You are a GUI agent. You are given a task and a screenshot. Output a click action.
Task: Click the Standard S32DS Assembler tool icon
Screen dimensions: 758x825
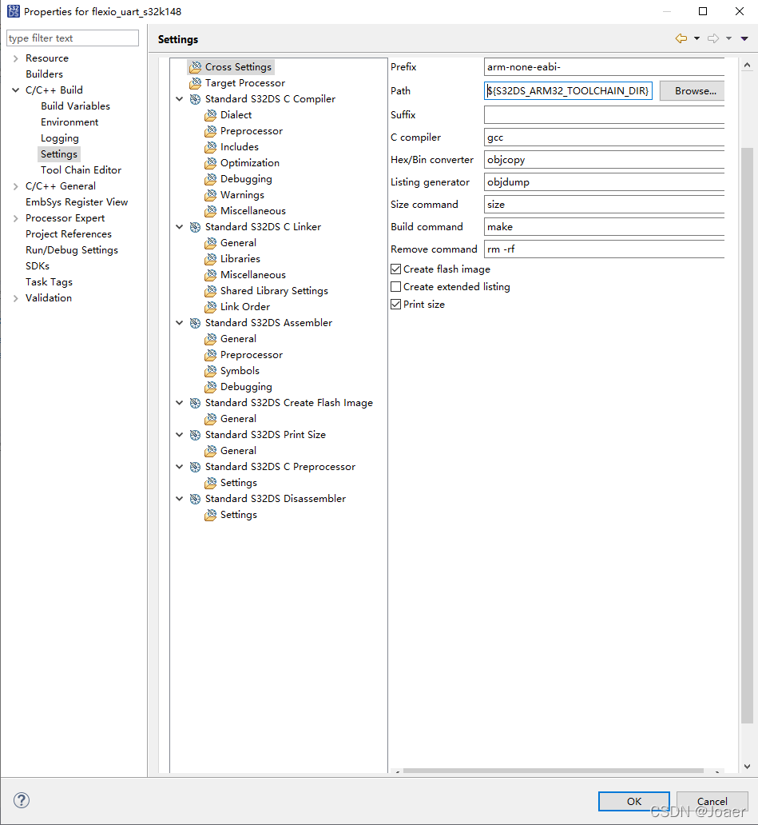[x=195, y=323]
